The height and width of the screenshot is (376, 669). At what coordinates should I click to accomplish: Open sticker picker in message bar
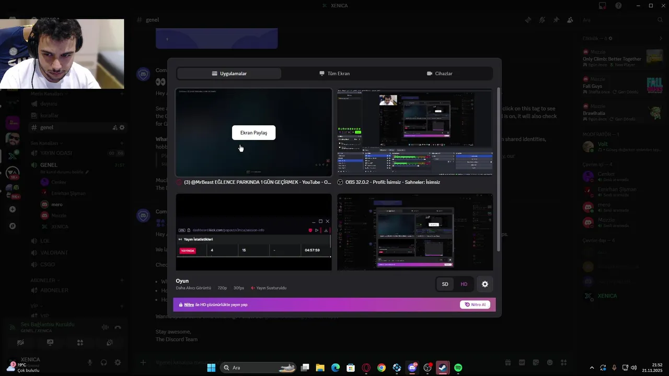[x=536, y=362]
